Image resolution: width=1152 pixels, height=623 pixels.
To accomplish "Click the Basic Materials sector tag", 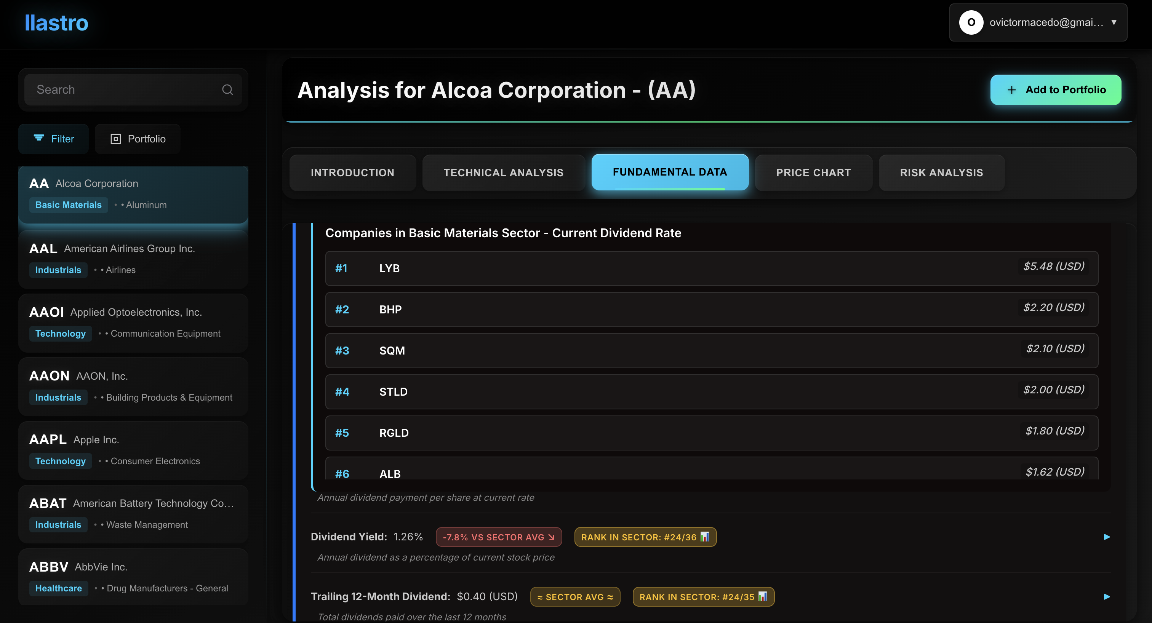I will click(69, 205).
